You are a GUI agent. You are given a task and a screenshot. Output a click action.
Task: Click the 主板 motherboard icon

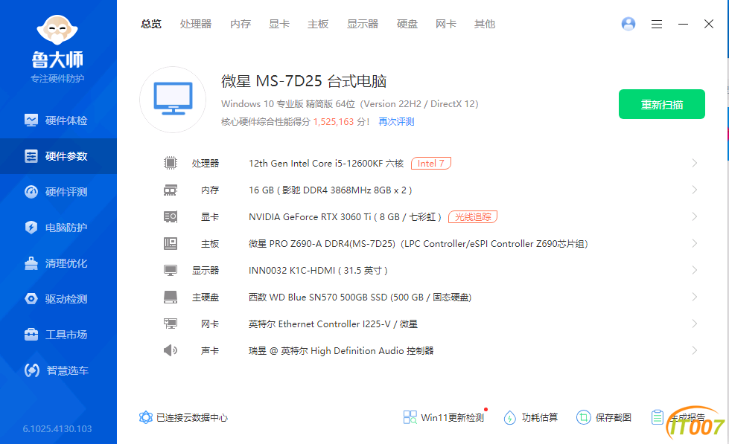(171, 243)
